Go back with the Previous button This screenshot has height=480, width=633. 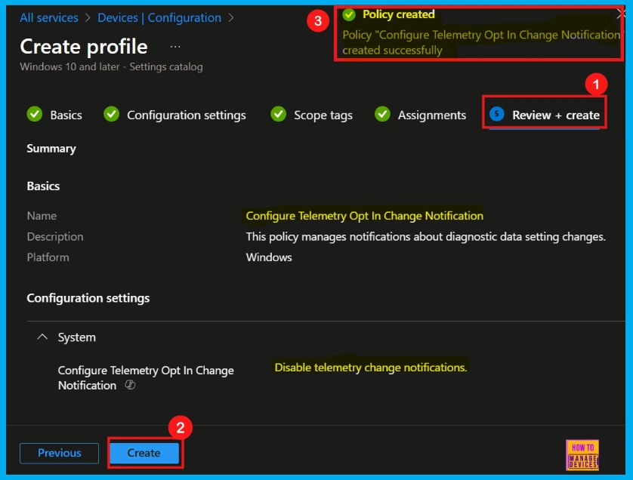click(x=60, y=453)
